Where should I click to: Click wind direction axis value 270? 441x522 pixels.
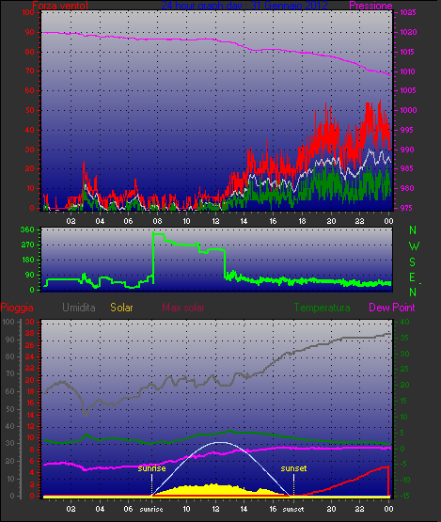coord(27,245)
